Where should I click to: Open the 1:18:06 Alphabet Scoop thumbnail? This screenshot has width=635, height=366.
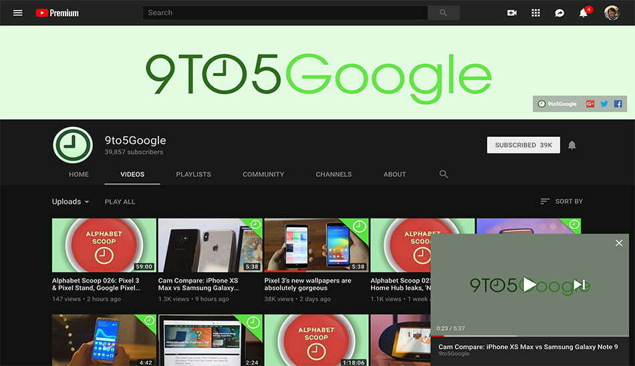pyautogui.click(x=316, y=340)
